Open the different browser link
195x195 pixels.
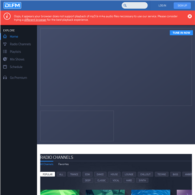35,20
